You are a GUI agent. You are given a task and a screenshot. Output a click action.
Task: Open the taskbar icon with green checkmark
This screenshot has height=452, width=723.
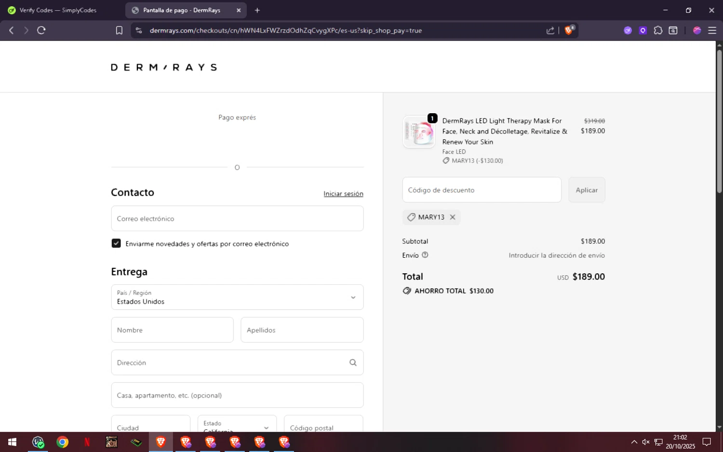[38, 442]
